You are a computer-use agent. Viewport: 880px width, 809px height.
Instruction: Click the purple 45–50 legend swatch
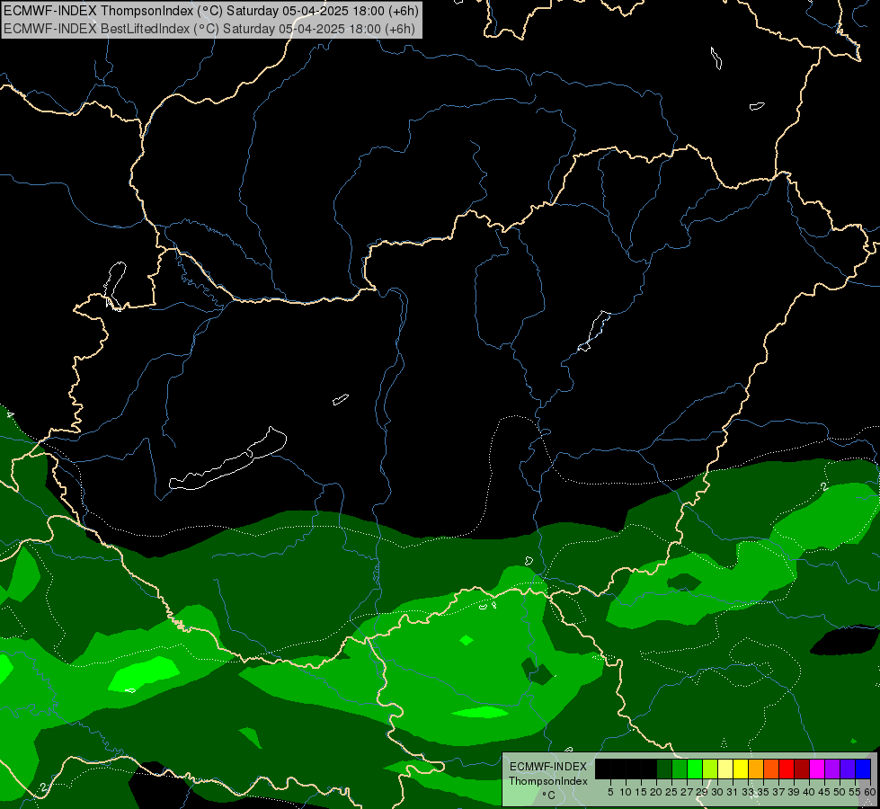click(832, 769)
